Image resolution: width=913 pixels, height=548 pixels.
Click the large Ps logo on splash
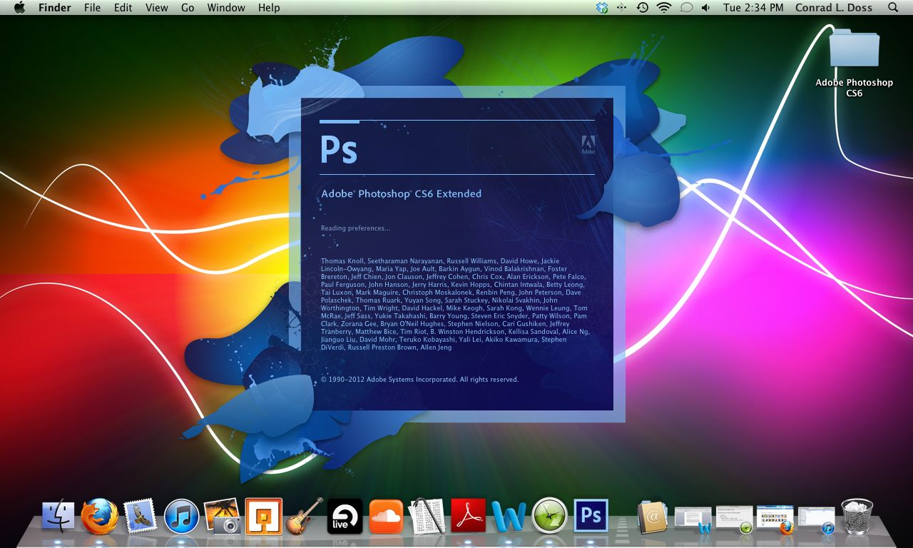coord(339,149)
